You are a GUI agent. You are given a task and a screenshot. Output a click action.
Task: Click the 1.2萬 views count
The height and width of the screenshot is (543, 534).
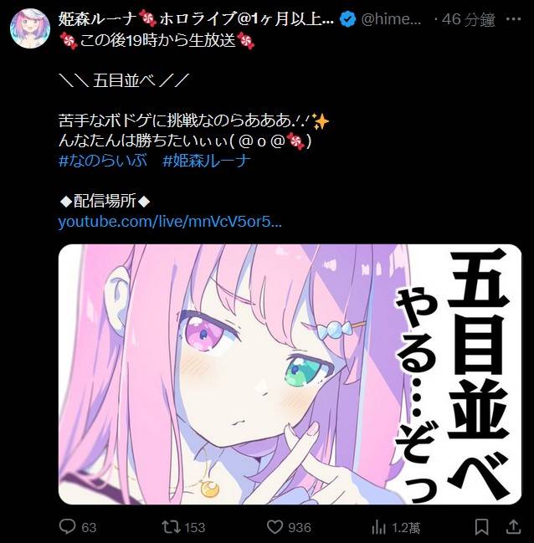click(x=407, y=528)
